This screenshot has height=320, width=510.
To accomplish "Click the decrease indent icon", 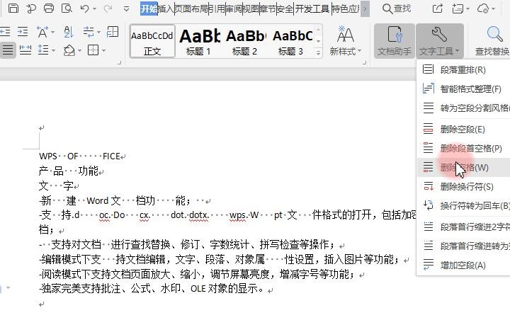I will (x=5, y=32).
